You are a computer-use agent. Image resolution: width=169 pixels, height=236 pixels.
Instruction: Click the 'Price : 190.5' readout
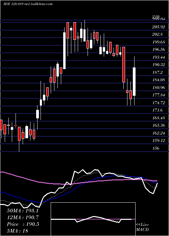tap(23, 224)
